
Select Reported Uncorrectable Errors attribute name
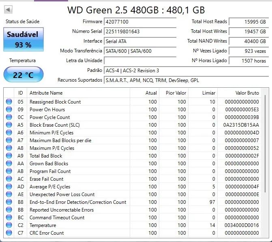point(62,210)
